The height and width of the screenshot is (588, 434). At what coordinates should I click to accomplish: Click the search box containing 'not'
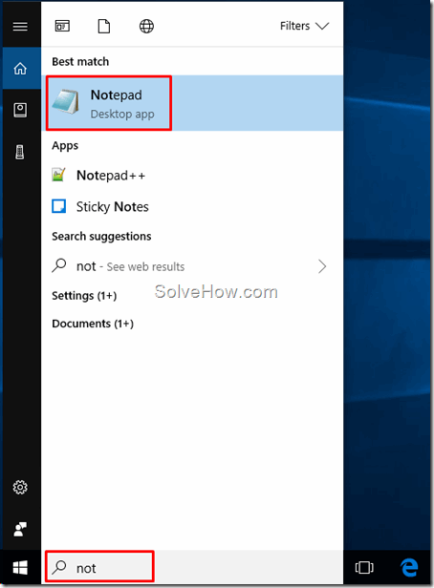(192, 568)
